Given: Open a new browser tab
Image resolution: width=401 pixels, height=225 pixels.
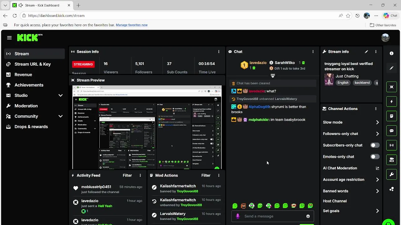Looking at the screenshot, I should (x=78, y=5).
